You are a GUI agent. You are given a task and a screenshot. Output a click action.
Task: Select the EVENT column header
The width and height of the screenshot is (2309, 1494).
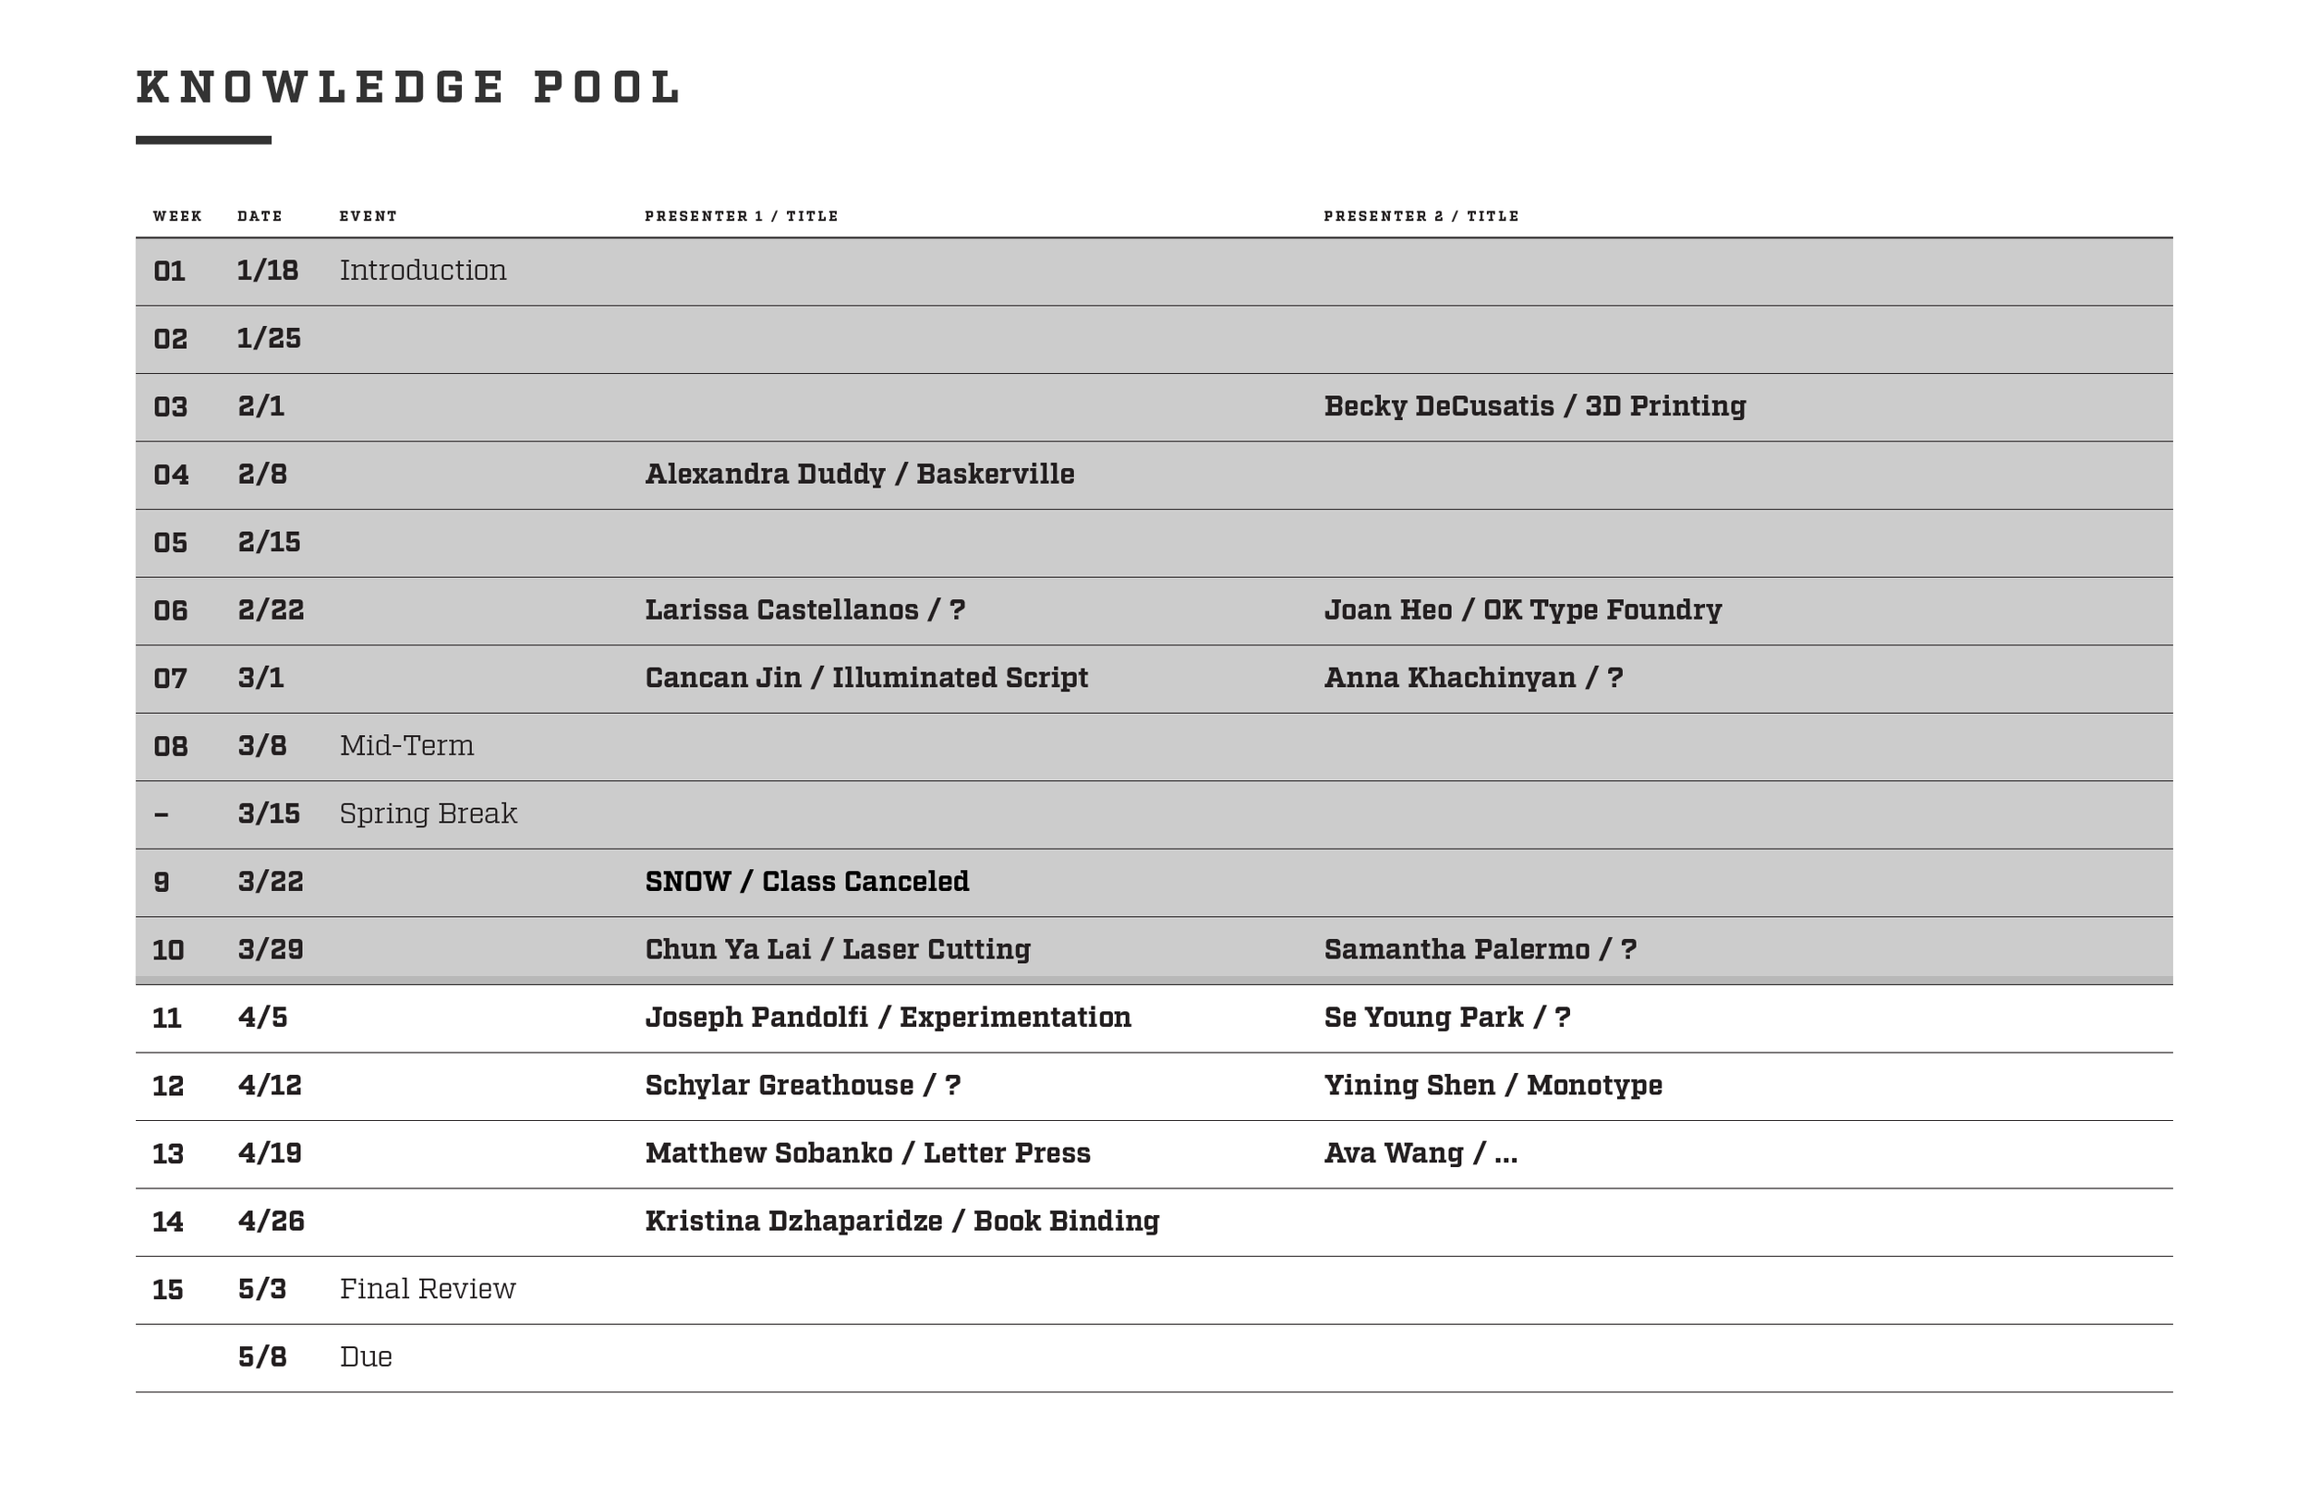(369, 216)
